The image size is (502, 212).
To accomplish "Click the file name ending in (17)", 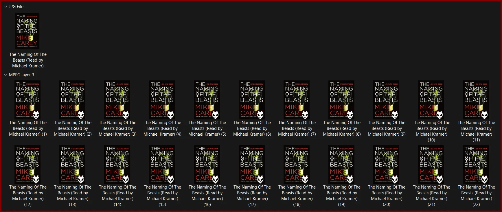I will (252, 196).
